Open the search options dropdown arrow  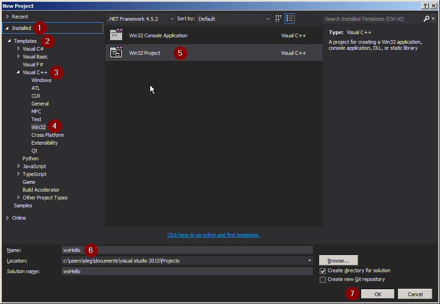(x=433, y=18)
